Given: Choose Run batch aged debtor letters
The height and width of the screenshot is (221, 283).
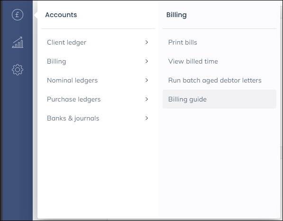Looking at the screenshot, I should pyautogui.click(x=215, y=80).
